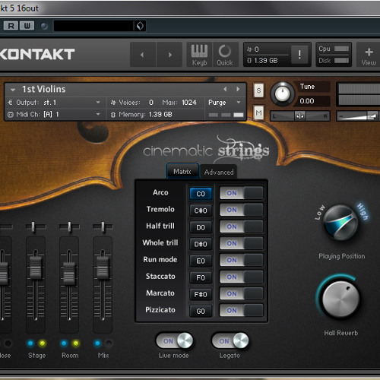Toggle the Arco ON switch
The width and height of the screenshot is (380, 380).
[x=241, y=193]
